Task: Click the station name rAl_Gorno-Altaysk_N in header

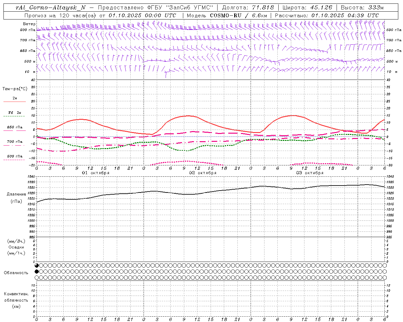Action: click(x=51, y=8)
